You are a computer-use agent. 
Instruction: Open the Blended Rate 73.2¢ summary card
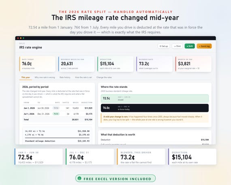154,64
